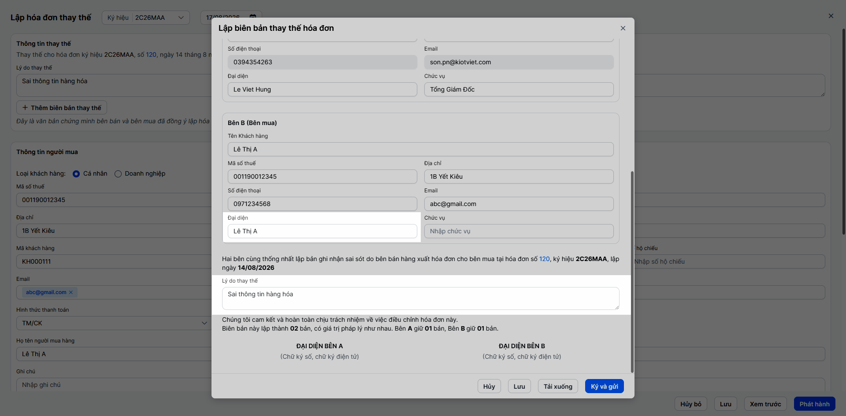Click the Bên A Đại diện Le Viet Hung field
This screenshot has height=416, width=846.
click(323, 89)
